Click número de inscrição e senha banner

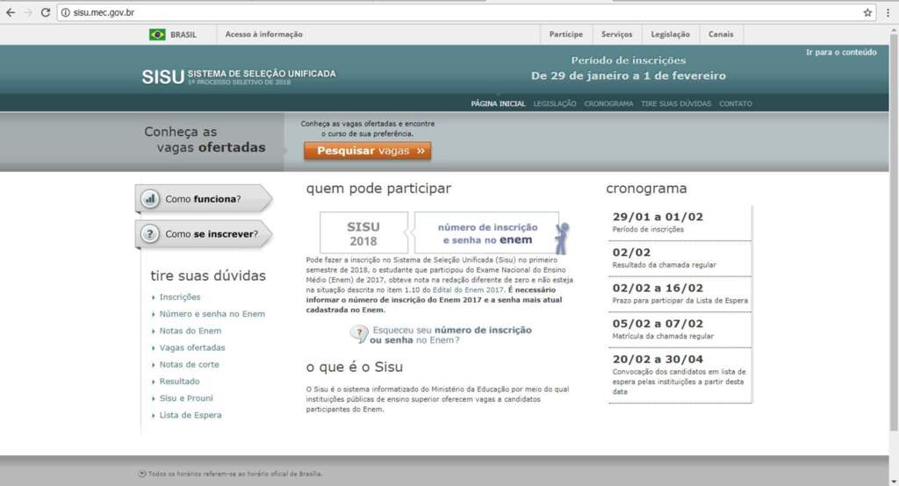pyautogui.click(x=487, y=233)
